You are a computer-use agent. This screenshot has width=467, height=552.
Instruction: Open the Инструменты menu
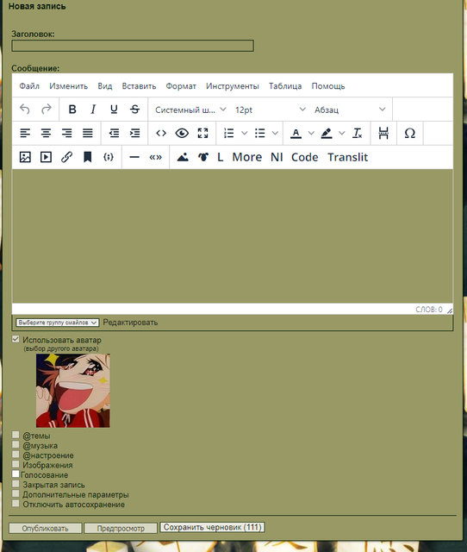point(233,86)
